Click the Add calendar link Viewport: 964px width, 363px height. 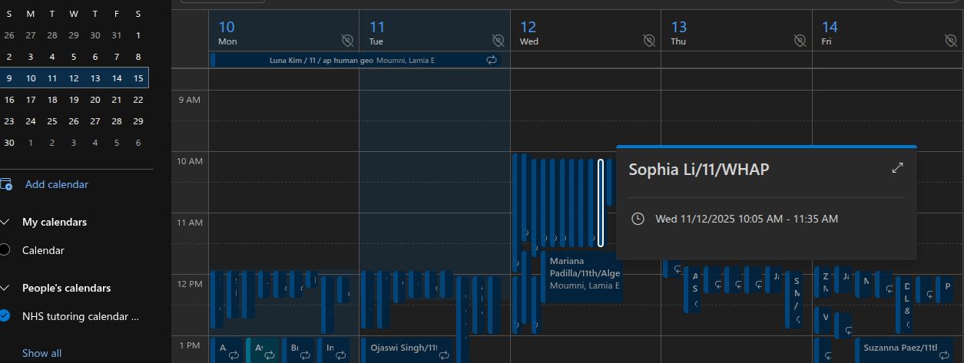click(57, 184)
